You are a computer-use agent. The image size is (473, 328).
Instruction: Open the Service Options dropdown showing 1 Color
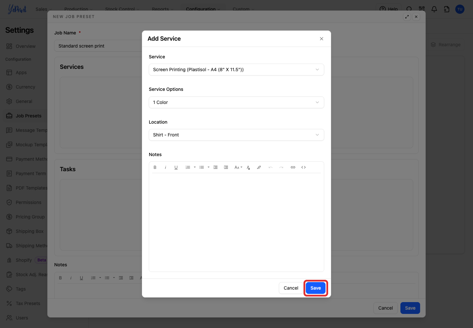click(236, 102)
